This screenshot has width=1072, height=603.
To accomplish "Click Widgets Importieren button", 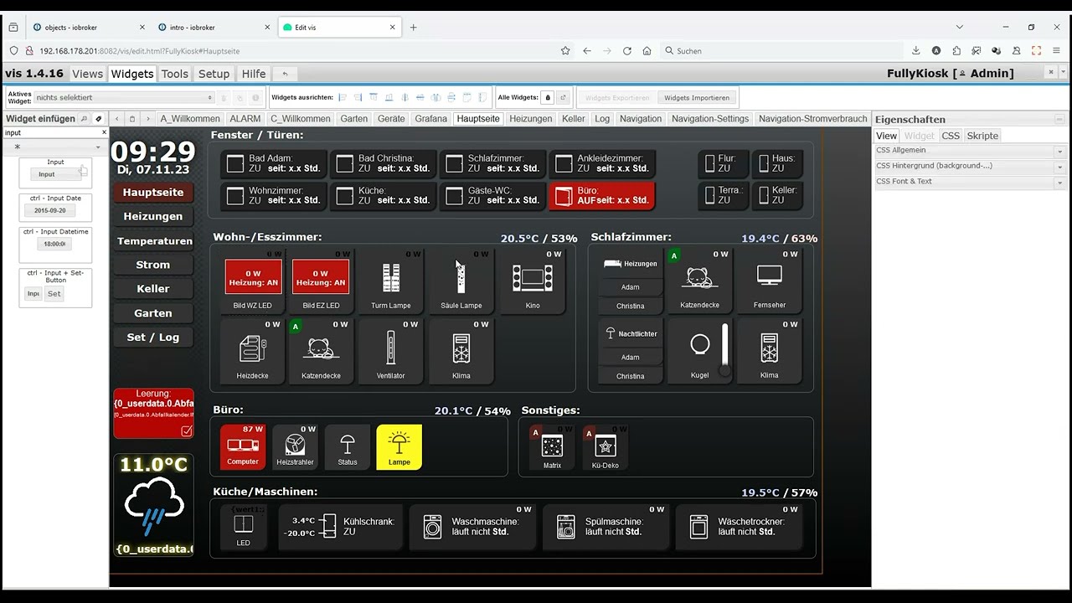I will click(697, 98).
